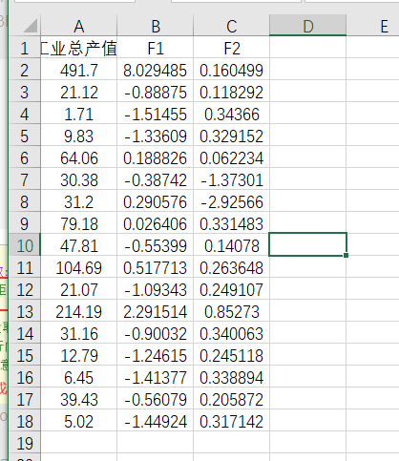Select cell containing 21.07

coord(79,289)
